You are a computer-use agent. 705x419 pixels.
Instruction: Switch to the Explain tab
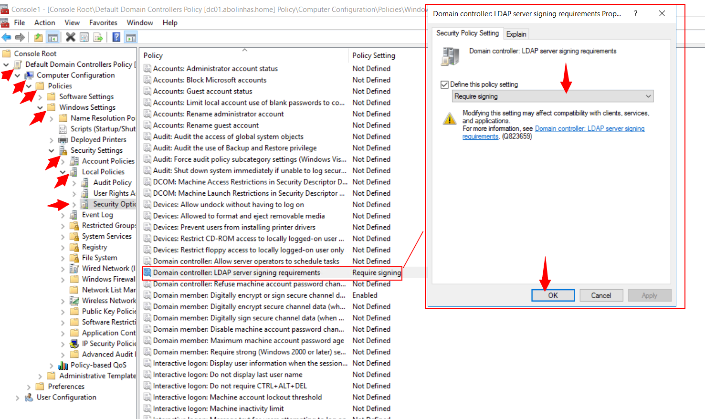pos(516,33)
